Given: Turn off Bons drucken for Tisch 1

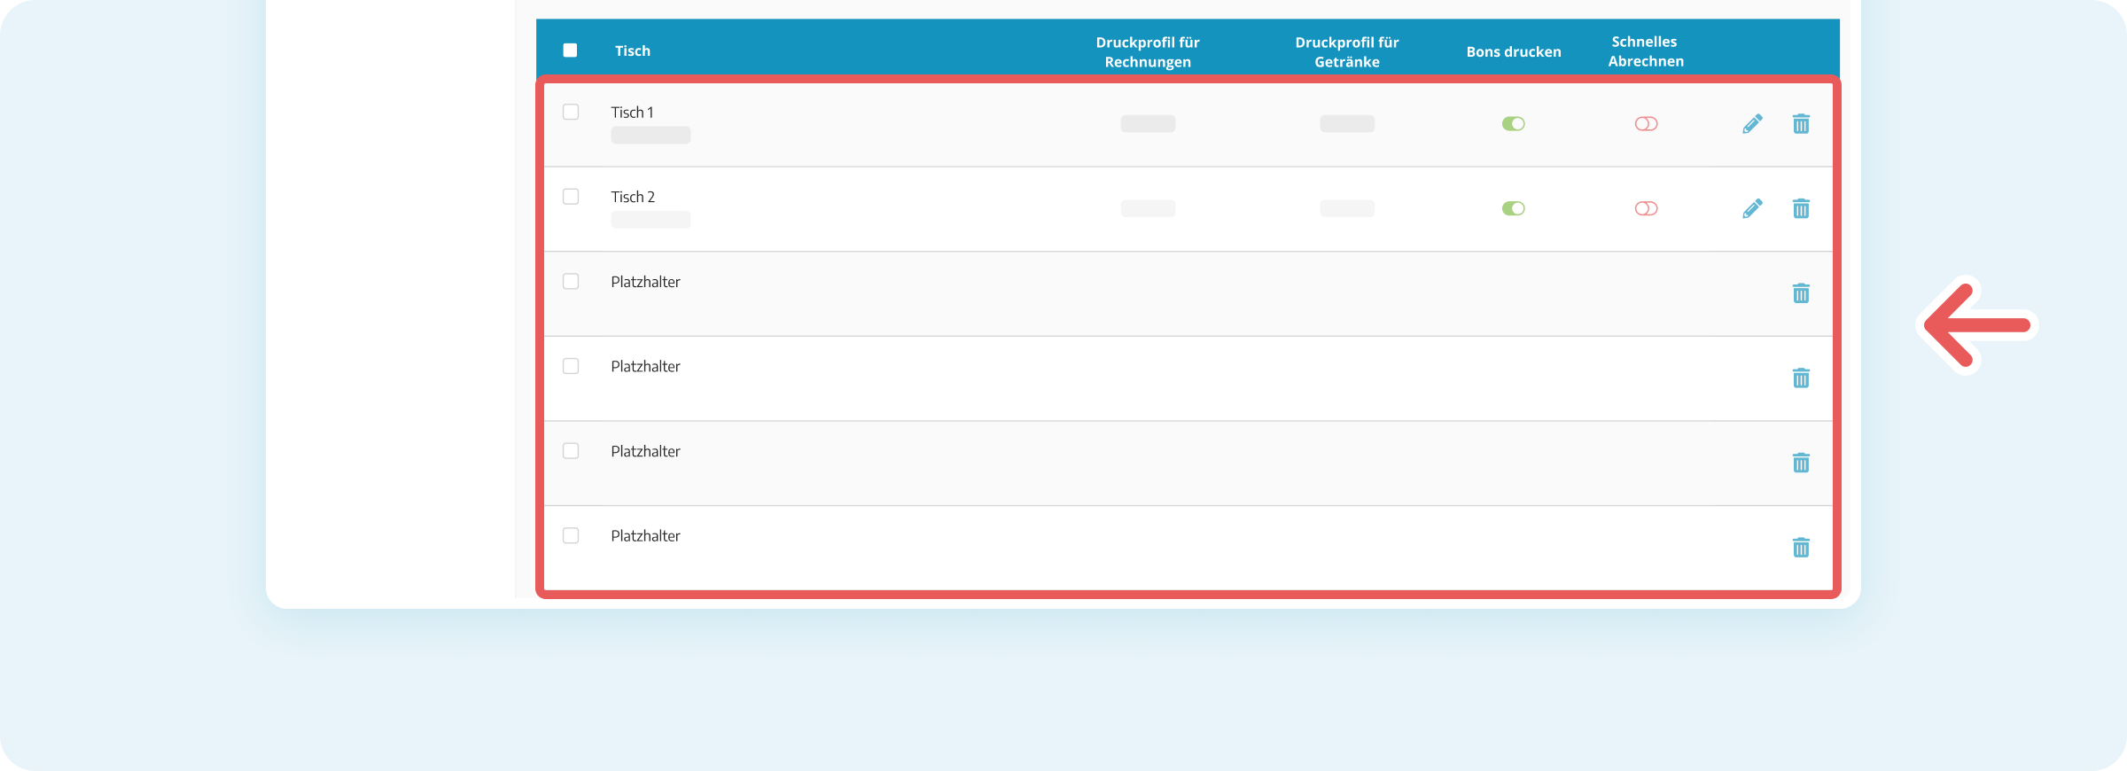Looking at the screenshot, I should [x=1514, y=124].
